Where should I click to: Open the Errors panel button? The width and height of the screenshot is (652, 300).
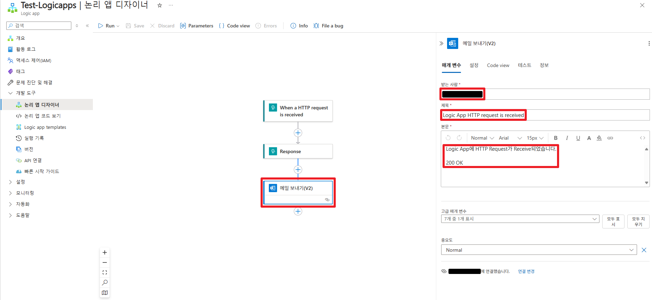(266, 26)
